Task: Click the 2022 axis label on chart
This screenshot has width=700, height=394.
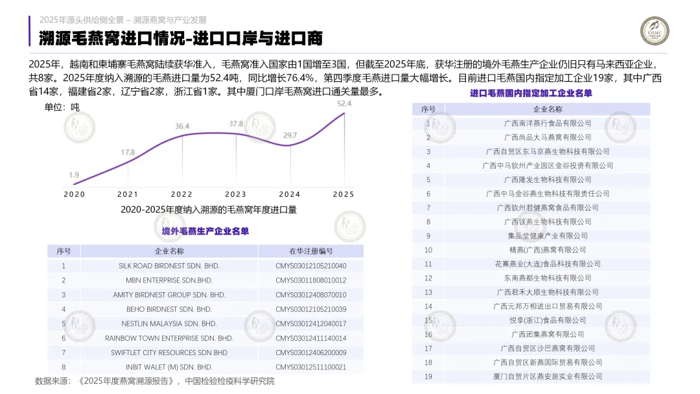Action: [181, 194]
